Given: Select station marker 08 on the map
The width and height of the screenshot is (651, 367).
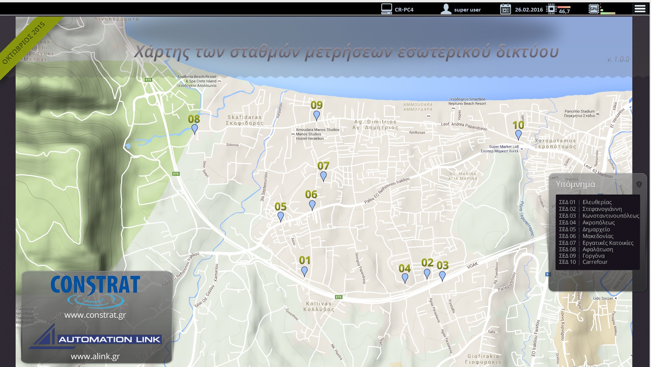Looking at the screenshot, I should tap(194, 129).
